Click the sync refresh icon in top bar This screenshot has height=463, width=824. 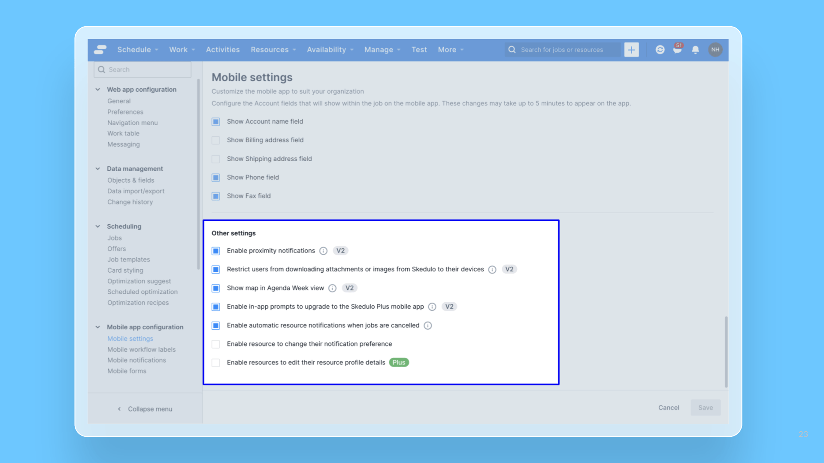660,50
